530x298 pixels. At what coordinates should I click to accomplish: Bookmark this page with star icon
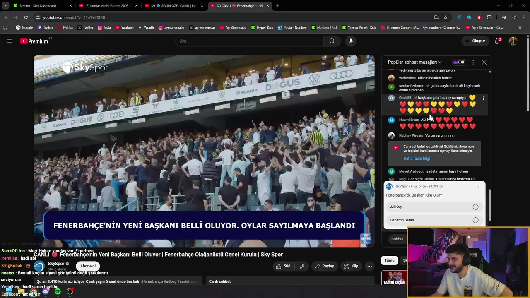click(446, 17)
